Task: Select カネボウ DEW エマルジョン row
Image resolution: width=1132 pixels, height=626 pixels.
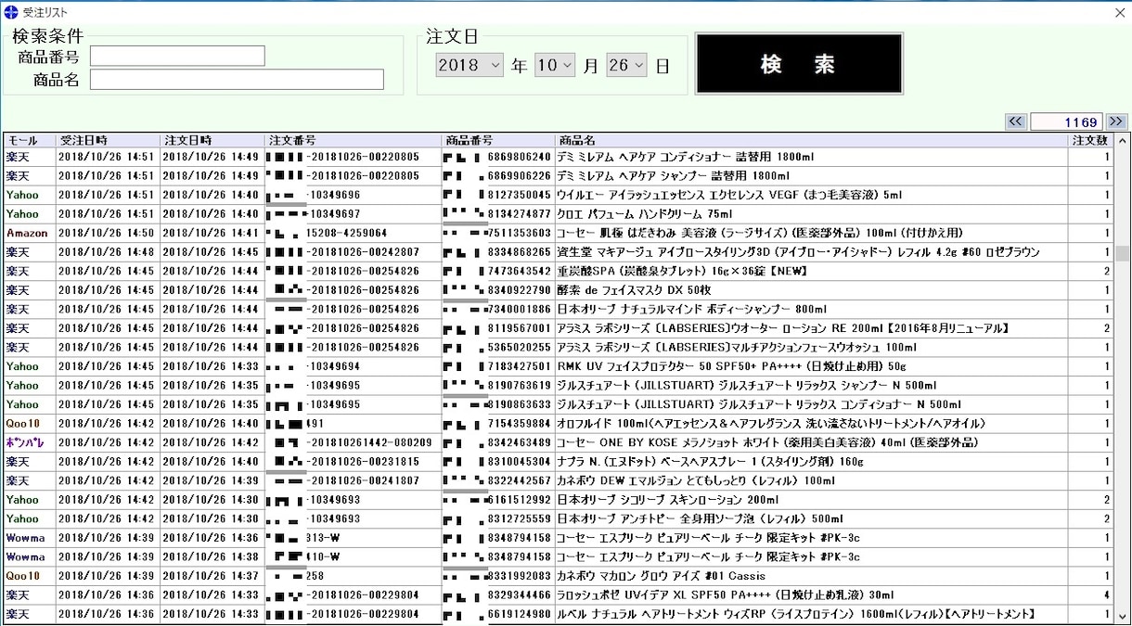Action: (x=558, y=480)
